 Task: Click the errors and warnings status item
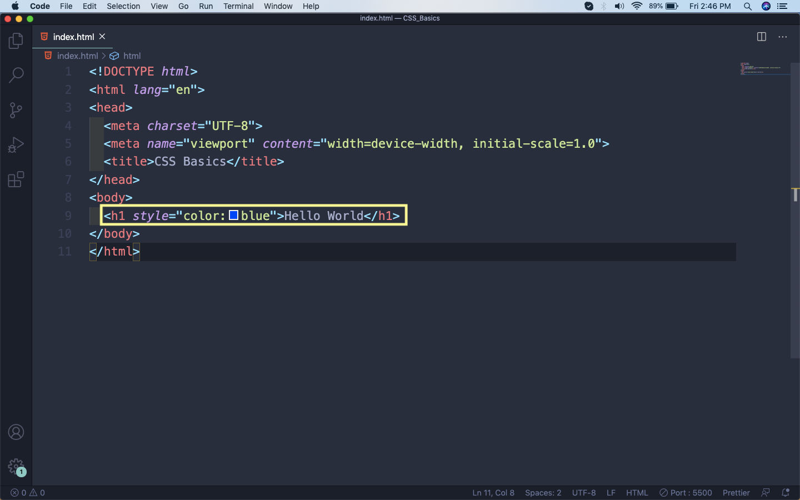pos(28,493)
